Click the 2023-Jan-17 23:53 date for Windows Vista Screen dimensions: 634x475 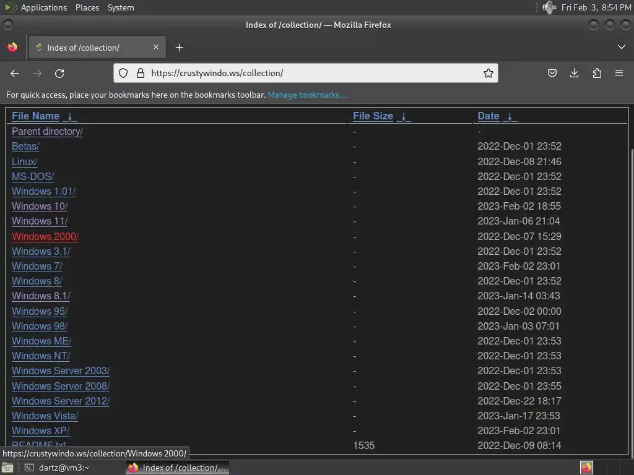[x=519, y=416]
